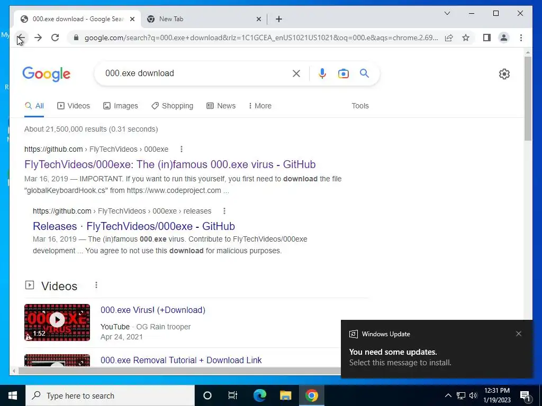Show hidden system tray icons

[x=448, y=395]
